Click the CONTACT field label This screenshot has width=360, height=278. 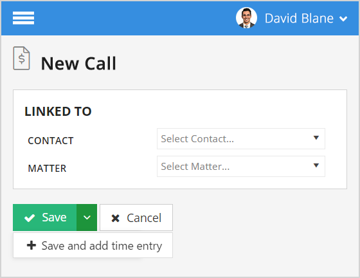coord(51,140)
